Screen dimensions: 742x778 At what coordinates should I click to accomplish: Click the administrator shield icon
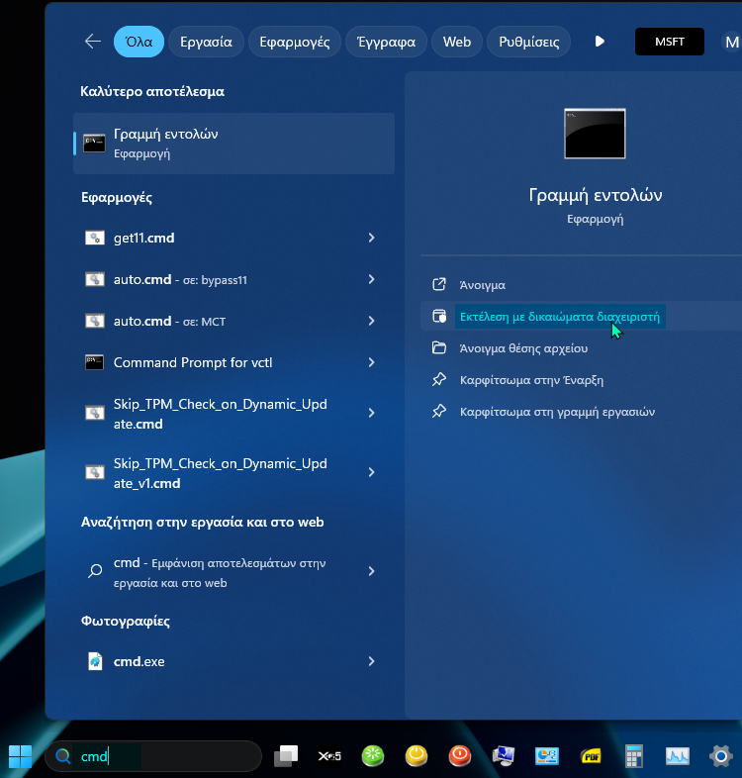pyautogui.click(x=439, y=316)
